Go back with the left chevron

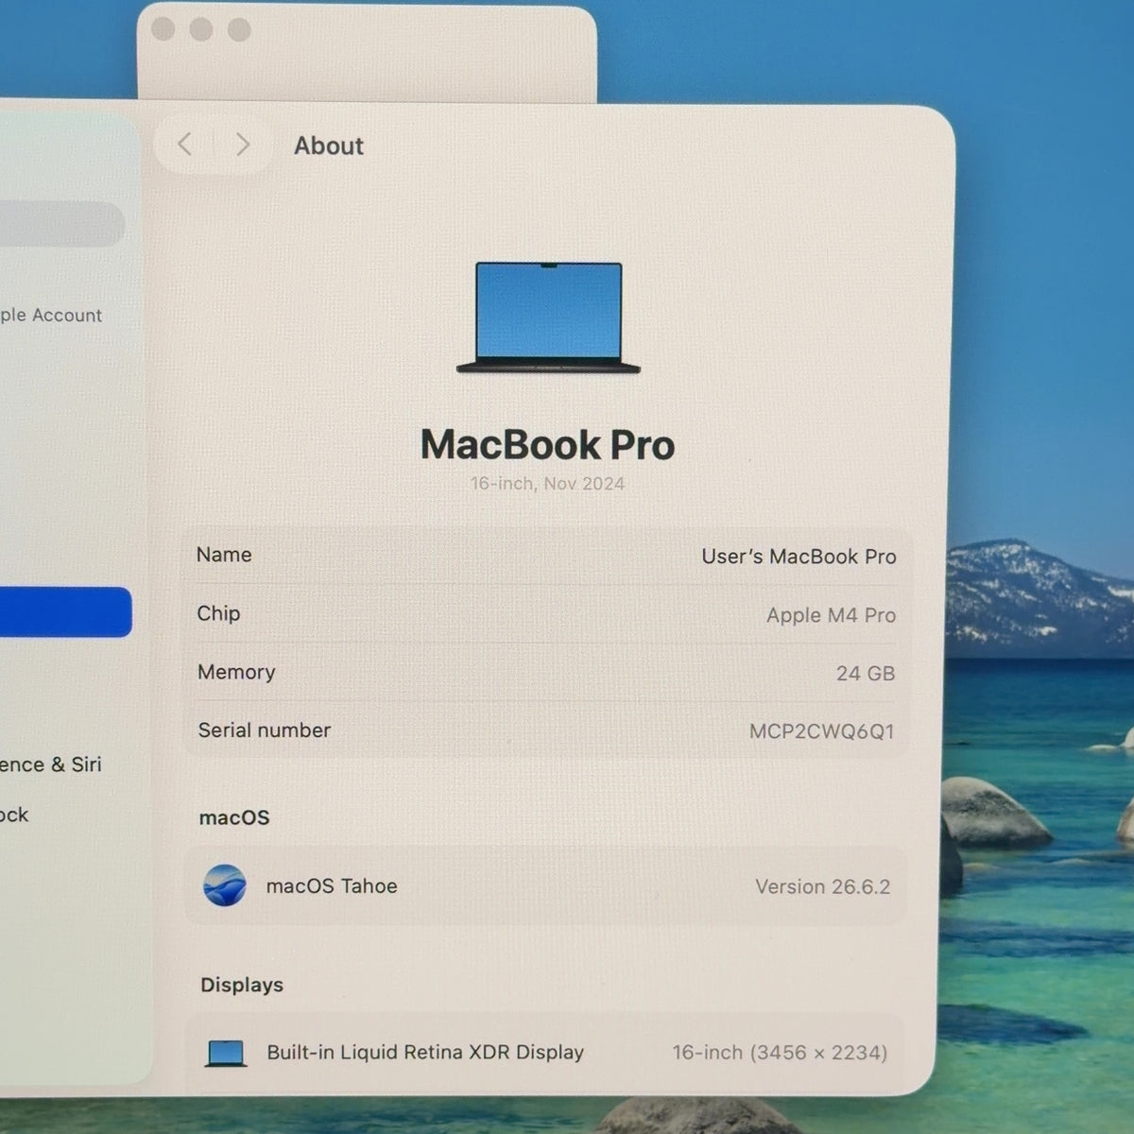point(185,145)
